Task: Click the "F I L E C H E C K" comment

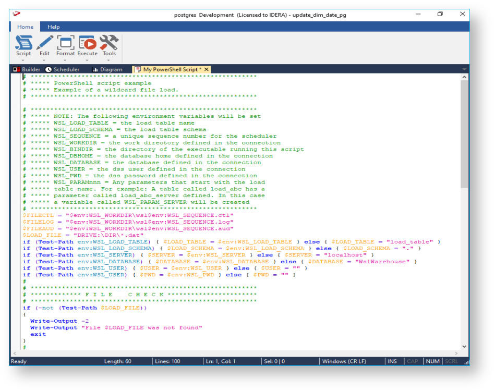Action: (140, 295)
